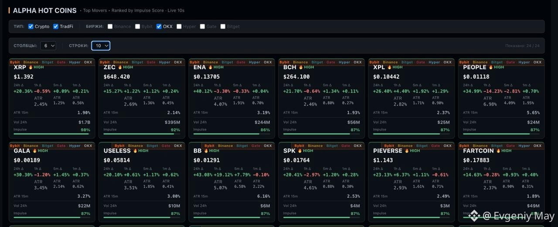
Task: Click the $49M FARTCOIN 24h volume
Action: click(533, 206)
